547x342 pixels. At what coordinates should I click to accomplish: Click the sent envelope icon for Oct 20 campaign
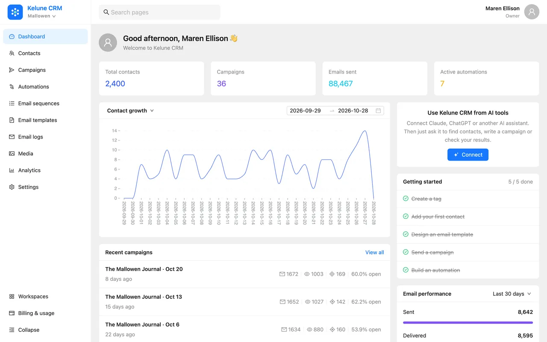point(282,274)
